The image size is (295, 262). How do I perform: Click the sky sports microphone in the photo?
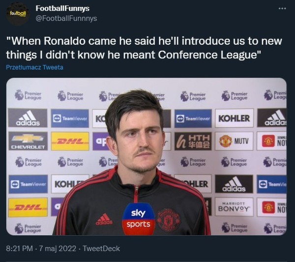pyautogui.click(x=139, y=219)
